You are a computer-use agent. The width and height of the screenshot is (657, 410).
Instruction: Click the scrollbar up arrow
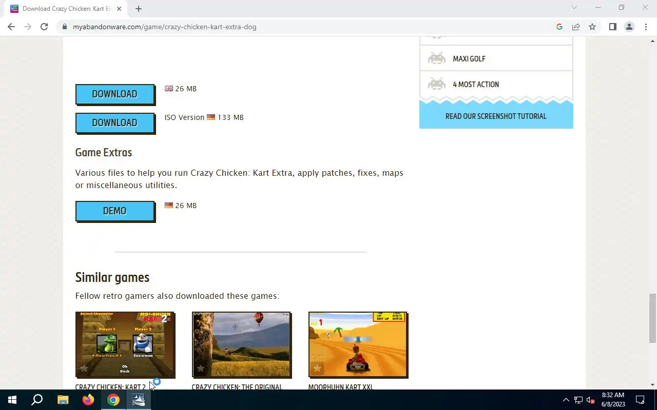[652, 40]
